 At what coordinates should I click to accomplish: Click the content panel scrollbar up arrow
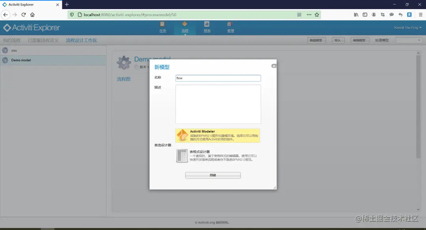point(418,53)
